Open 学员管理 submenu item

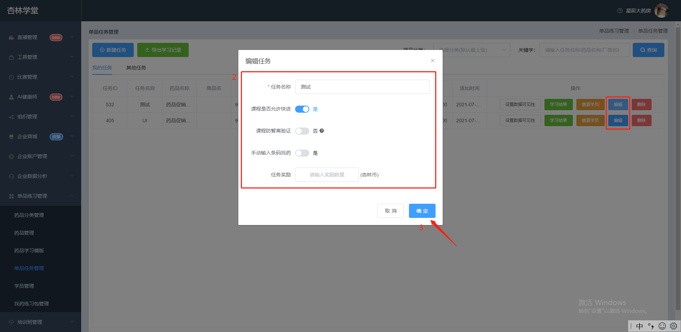coord(24,286)
